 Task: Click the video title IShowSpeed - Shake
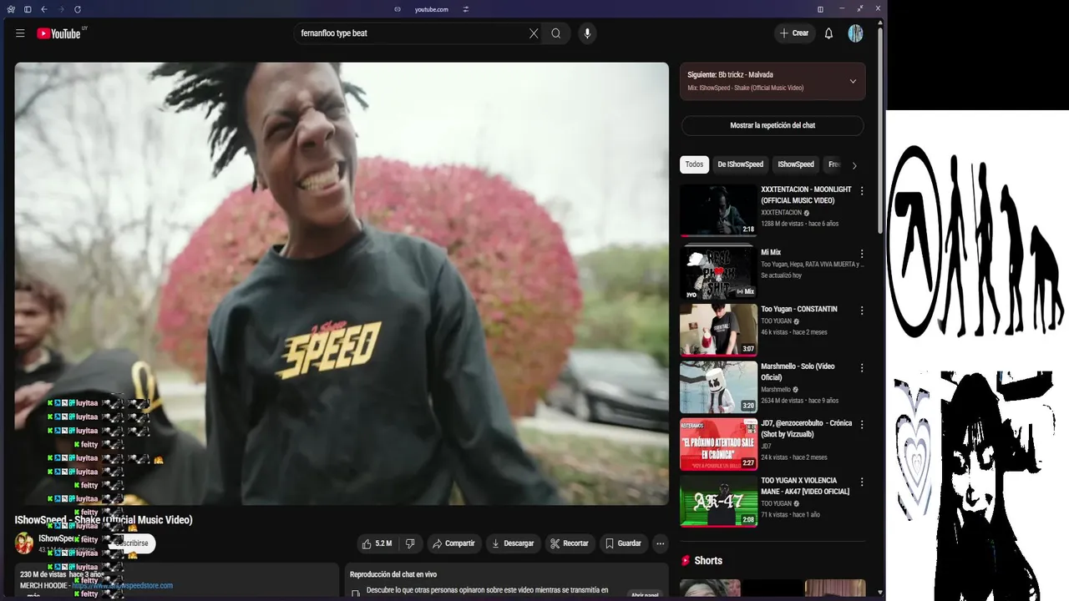click(x=104, y=520)
